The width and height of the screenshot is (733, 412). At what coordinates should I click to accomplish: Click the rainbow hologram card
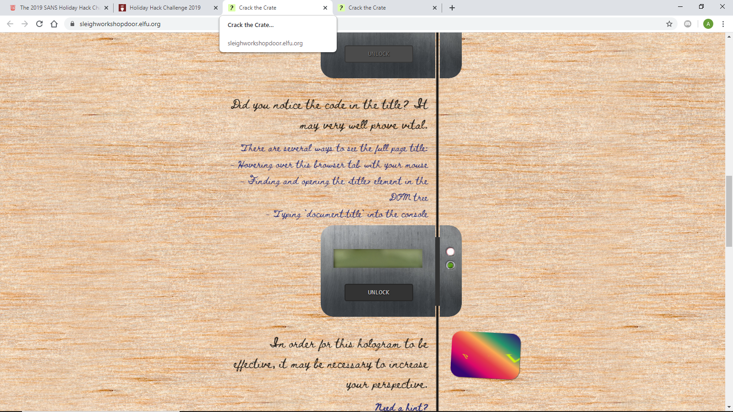[486, 356]
